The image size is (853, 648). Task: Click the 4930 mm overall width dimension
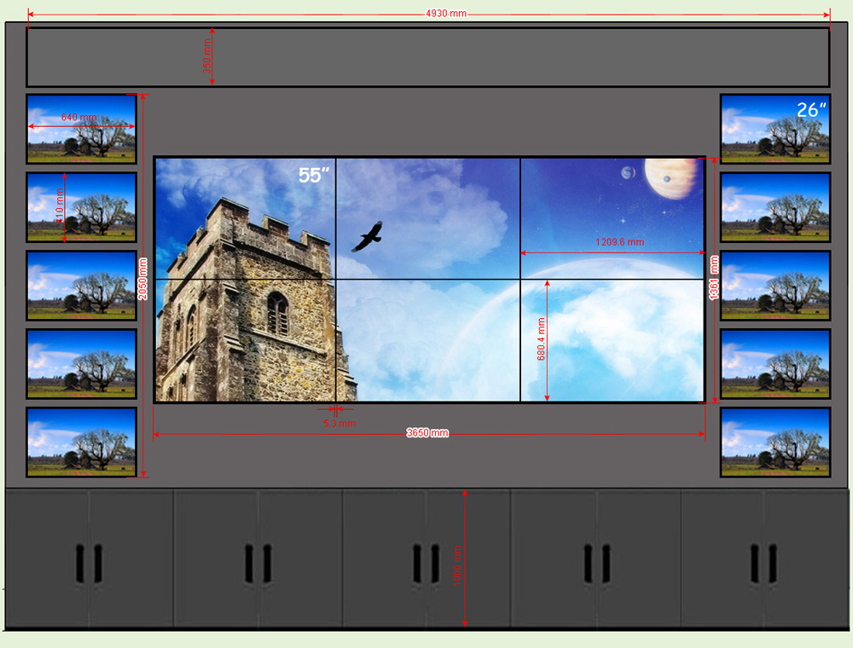click(x=445, y=14)
